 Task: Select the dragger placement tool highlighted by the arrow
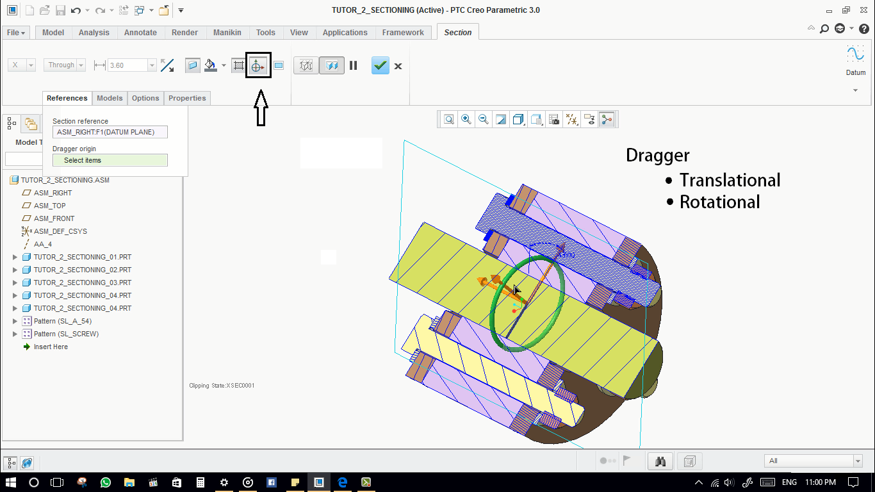tap(258, 65)
